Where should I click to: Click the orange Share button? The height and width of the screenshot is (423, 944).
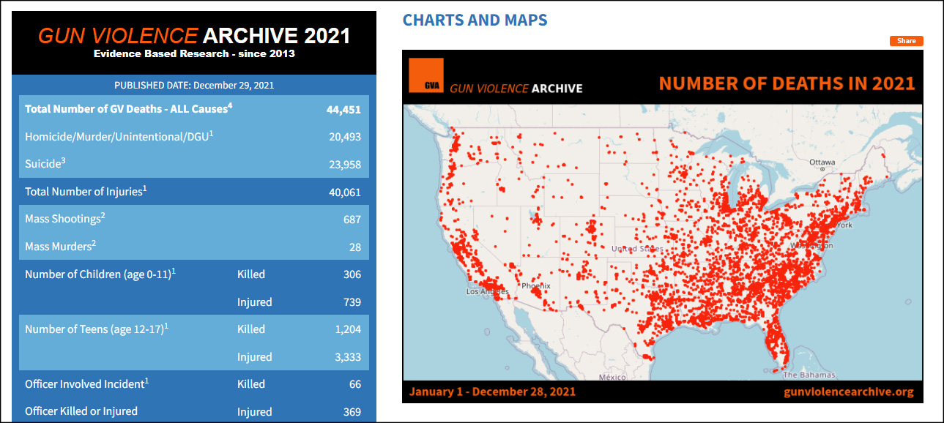(x=907, y=41)
